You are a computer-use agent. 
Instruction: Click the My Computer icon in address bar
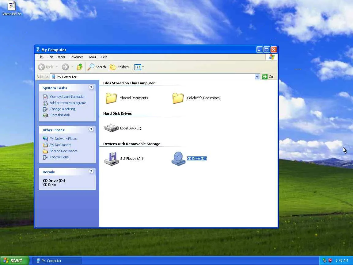pos(54,77)
